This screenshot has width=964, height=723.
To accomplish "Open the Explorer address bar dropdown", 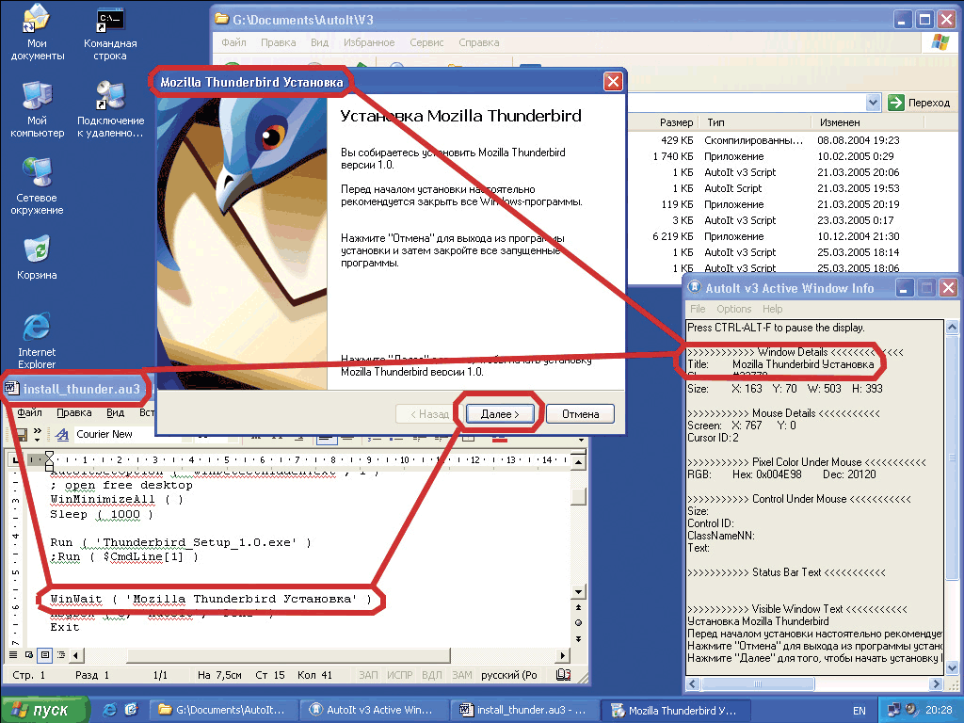I will 873,103.
